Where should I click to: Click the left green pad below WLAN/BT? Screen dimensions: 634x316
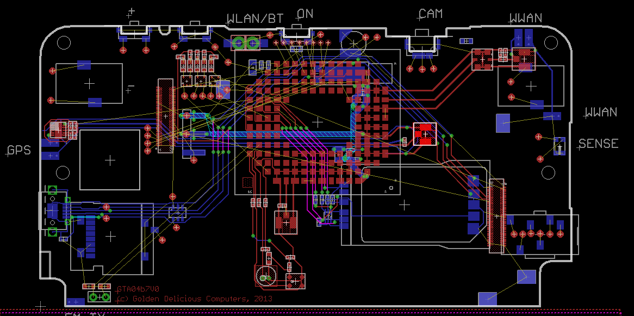pyautogui.click(x=238, y=42)
